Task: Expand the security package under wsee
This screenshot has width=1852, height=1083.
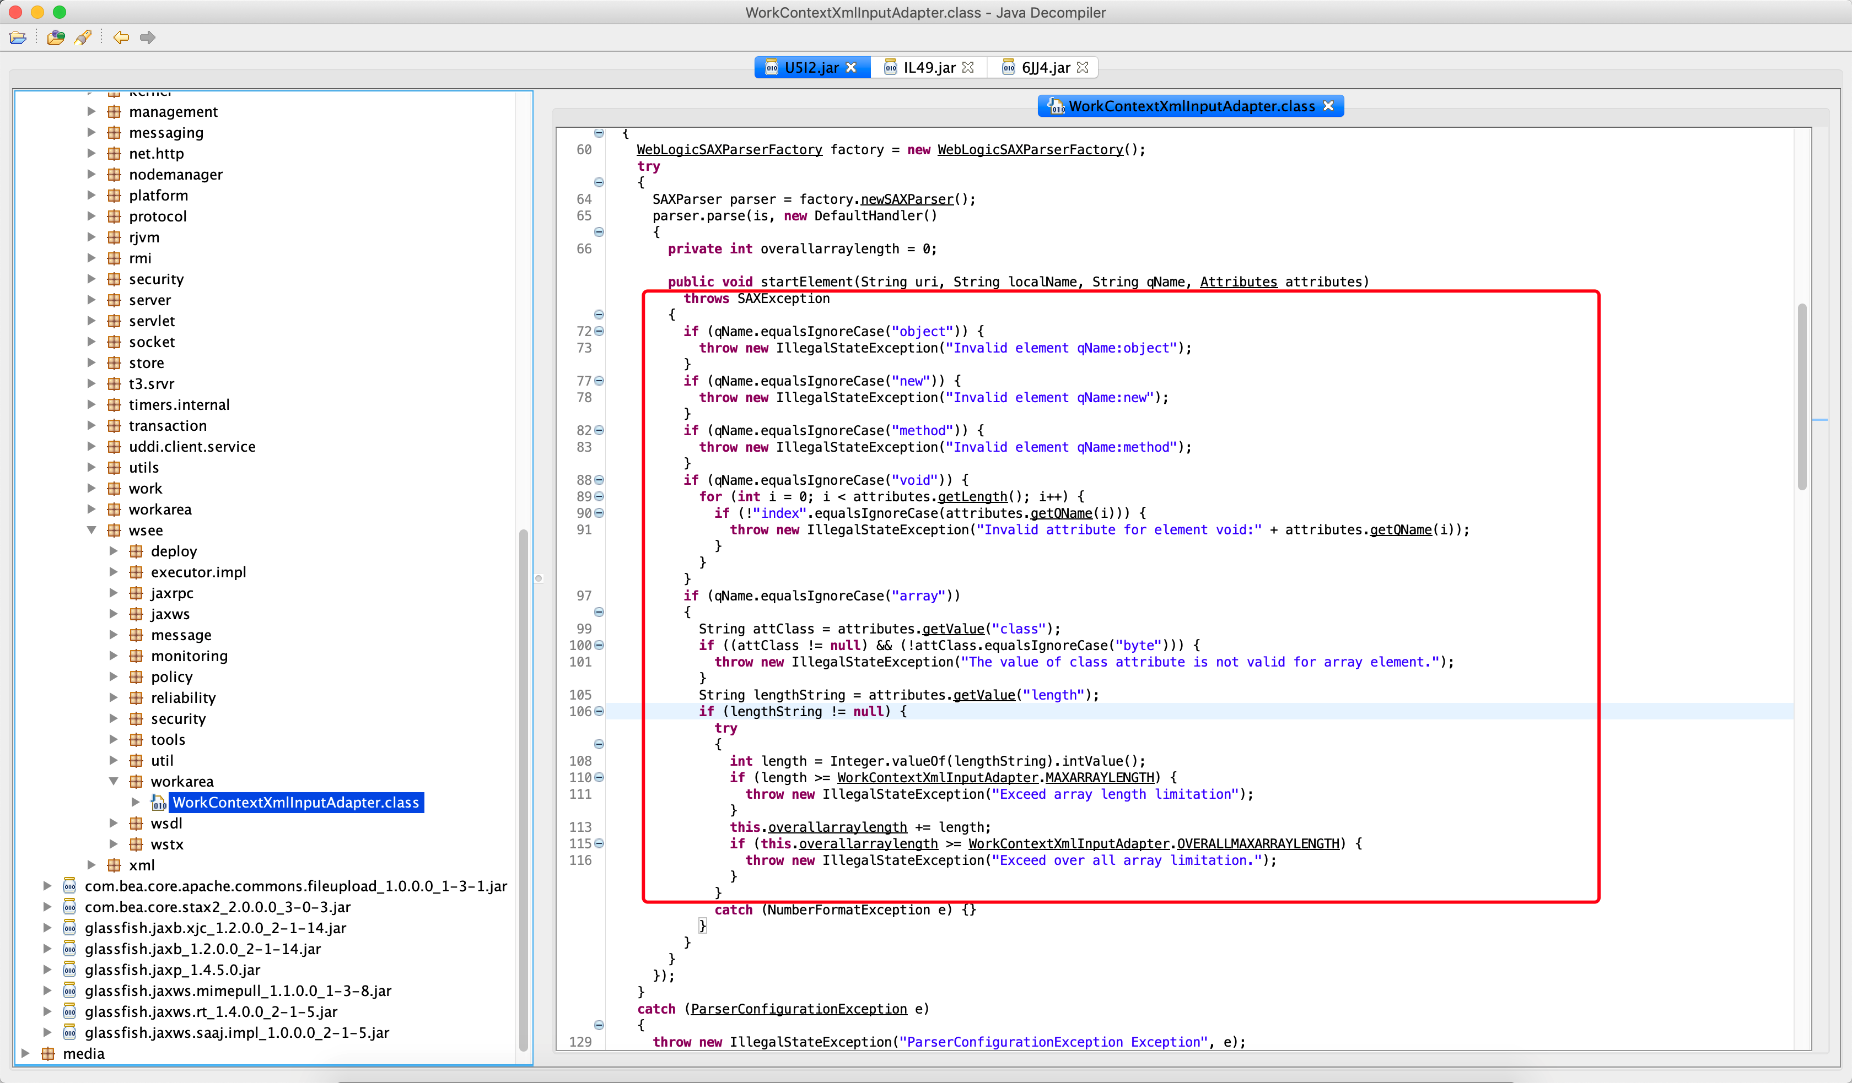Action: 114,718
